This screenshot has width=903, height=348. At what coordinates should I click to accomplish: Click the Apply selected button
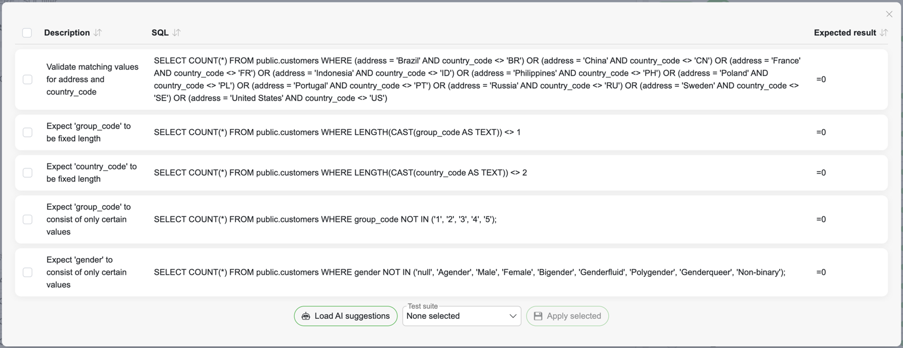click(567, 316)
